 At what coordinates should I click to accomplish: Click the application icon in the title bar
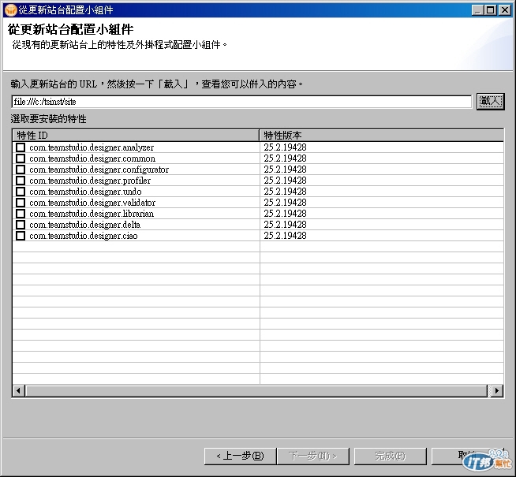pyautogui.click(x=11, y=10)
